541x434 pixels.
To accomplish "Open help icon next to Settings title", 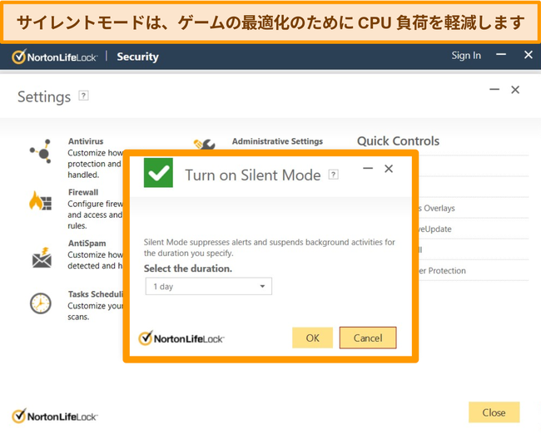I will click(83, 96).
